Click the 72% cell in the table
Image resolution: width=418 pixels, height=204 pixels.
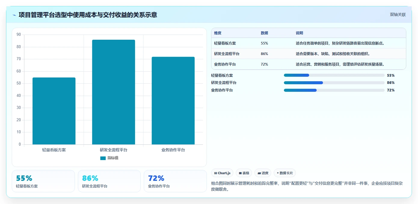point(264,64)
